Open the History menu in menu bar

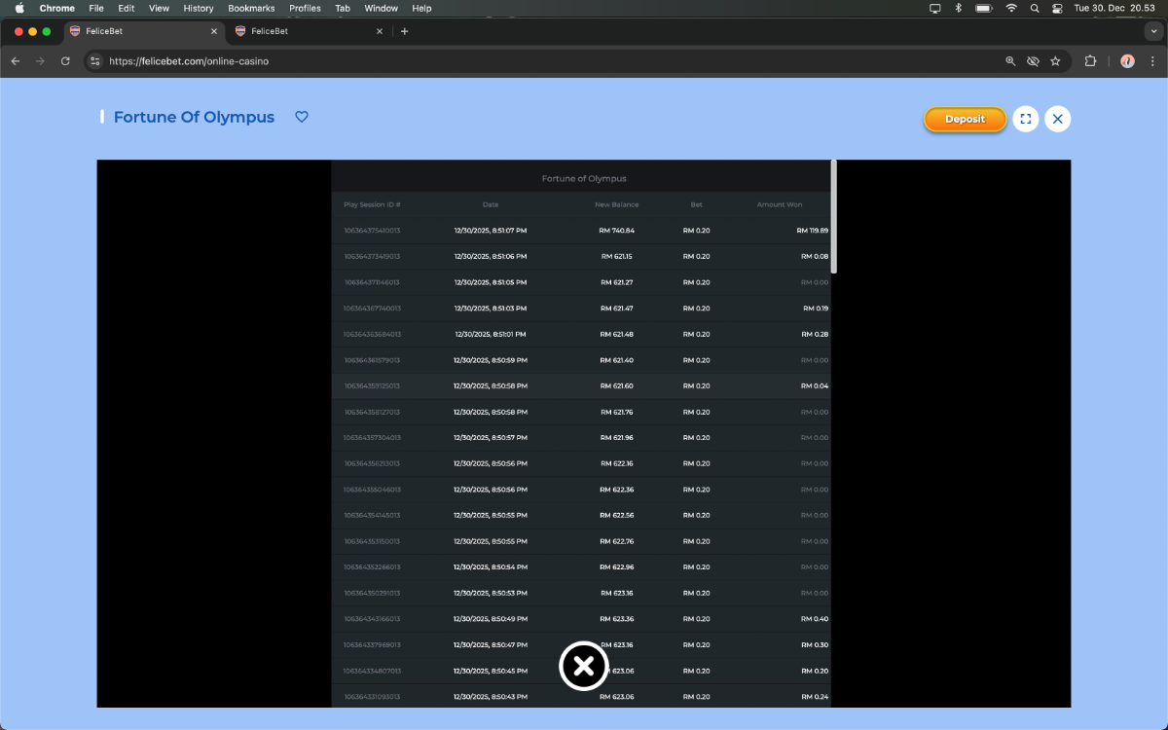(198, 8)
